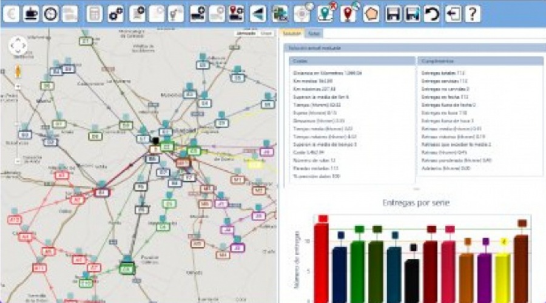
Task: Click the floppy disk with teal arrow icon
Action: click(x=413, y=14)
